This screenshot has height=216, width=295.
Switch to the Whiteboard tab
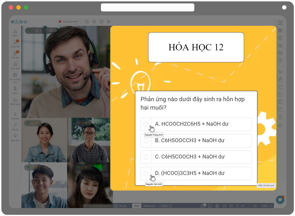150,206
